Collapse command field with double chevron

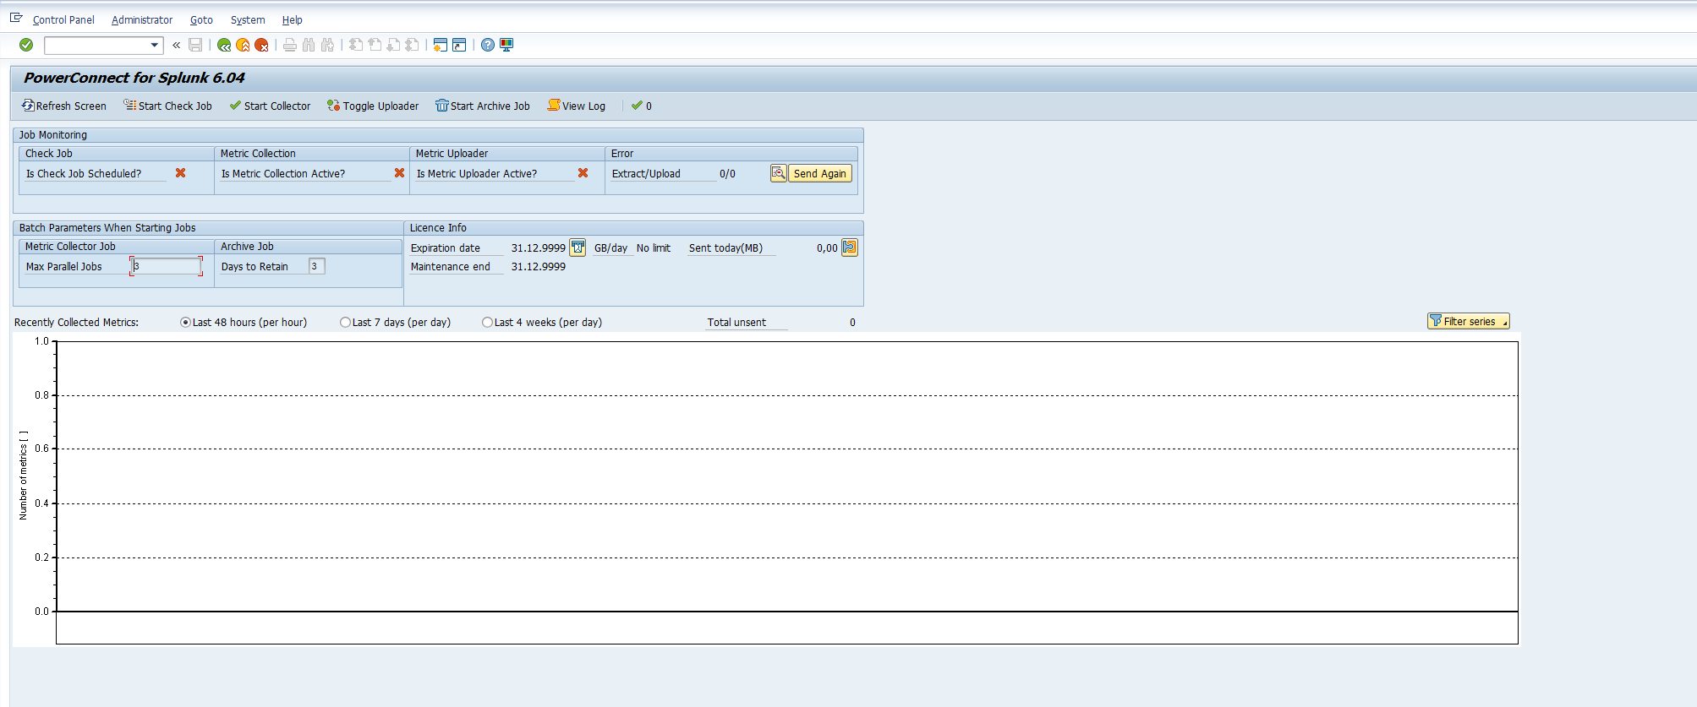tap(176, 45)
